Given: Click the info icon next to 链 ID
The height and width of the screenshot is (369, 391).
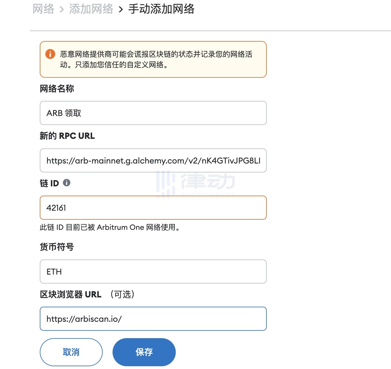Looking at the screenshot, I should [x=67, y=183].
